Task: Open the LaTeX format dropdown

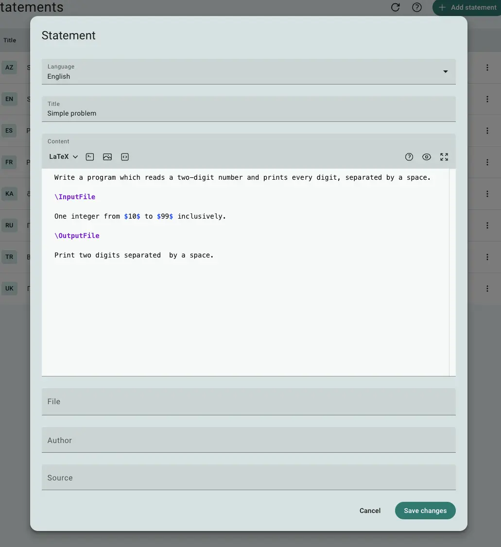Action: pos(62,156)
